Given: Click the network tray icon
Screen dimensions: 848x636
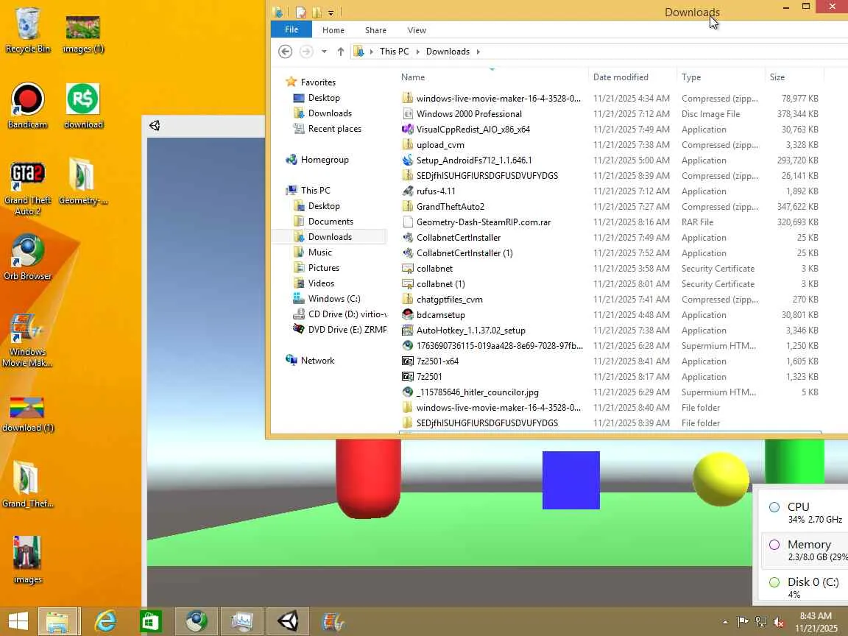Looking at the screenshot, I should point(761,622).
